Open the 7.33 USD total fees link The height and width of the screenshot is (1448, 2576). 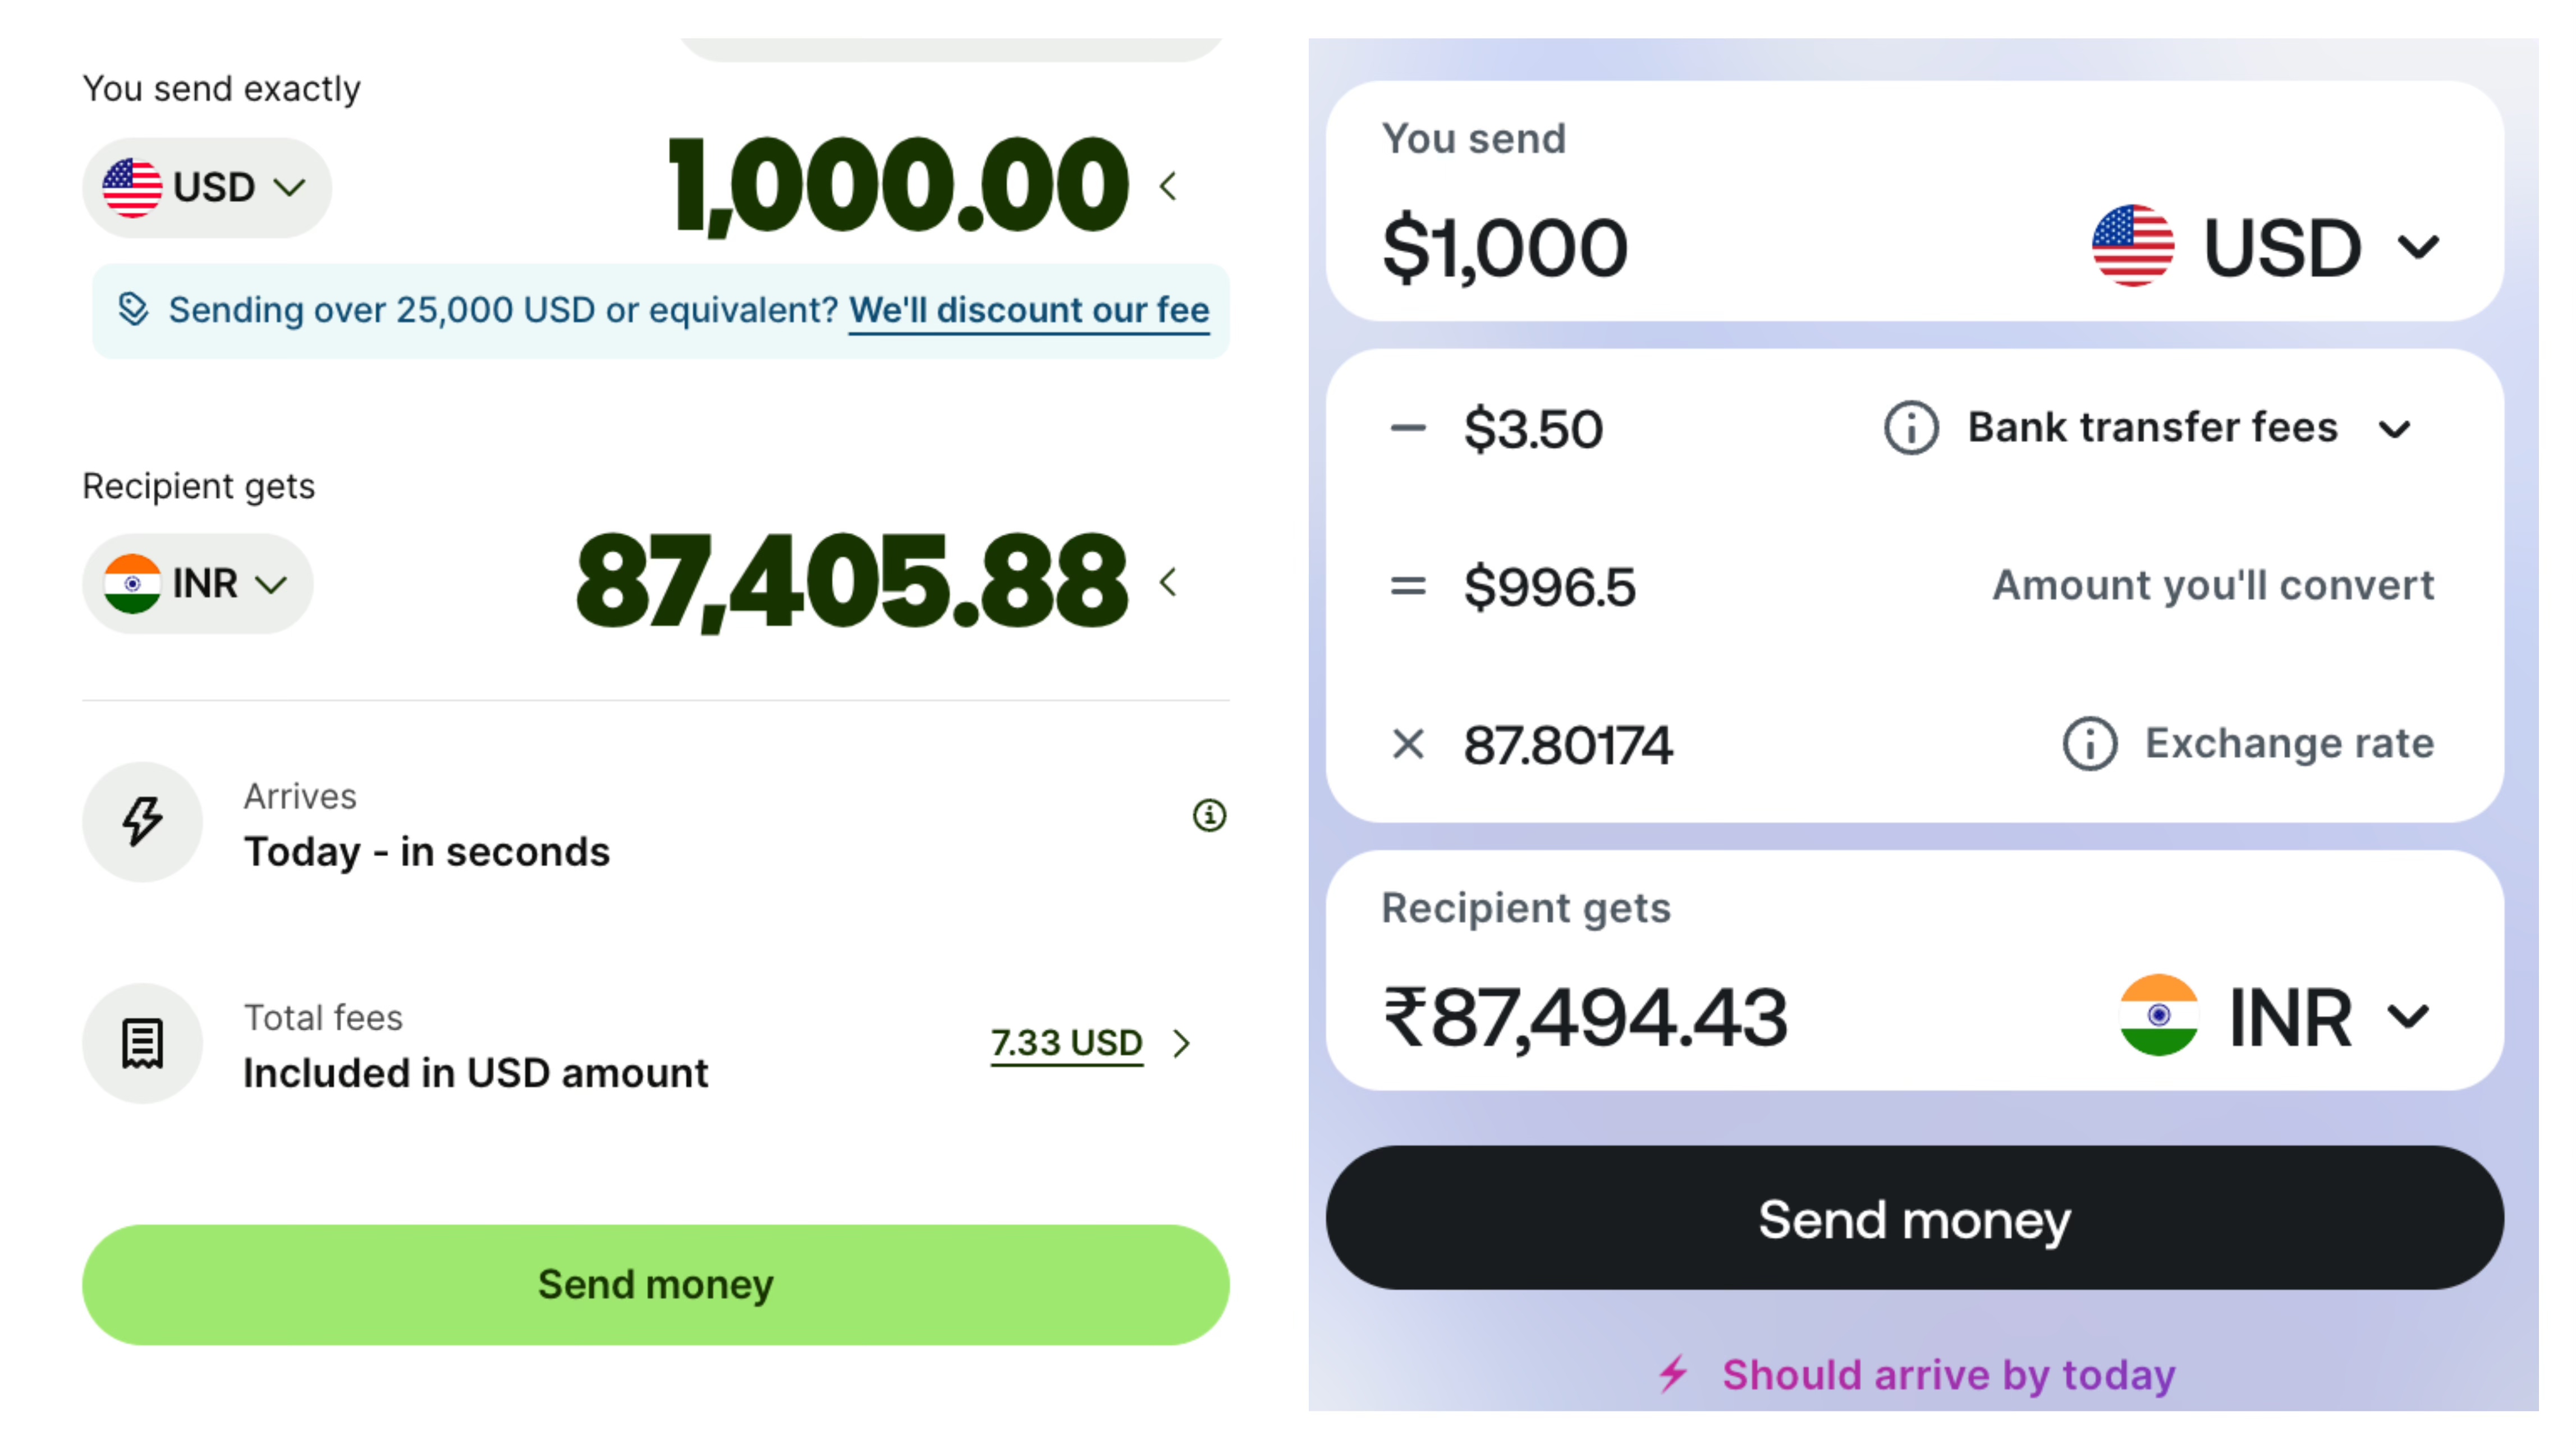click(1066, 1044)
